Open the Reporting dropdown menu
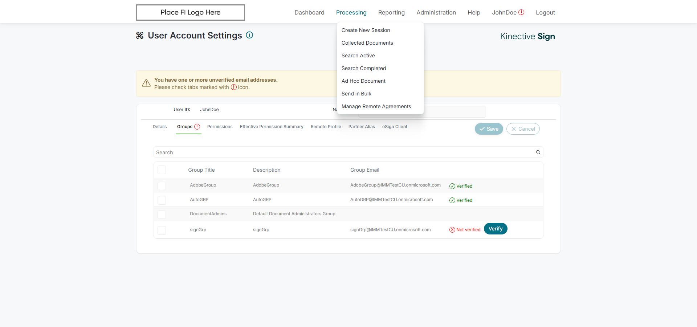This screenshot has height=327, width=697. click(x=391, y=12)
